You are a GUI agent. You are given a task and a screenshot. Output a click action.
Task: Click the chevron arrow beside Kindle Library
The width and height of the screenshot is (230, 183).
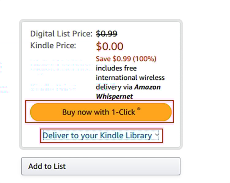(157, 135)
